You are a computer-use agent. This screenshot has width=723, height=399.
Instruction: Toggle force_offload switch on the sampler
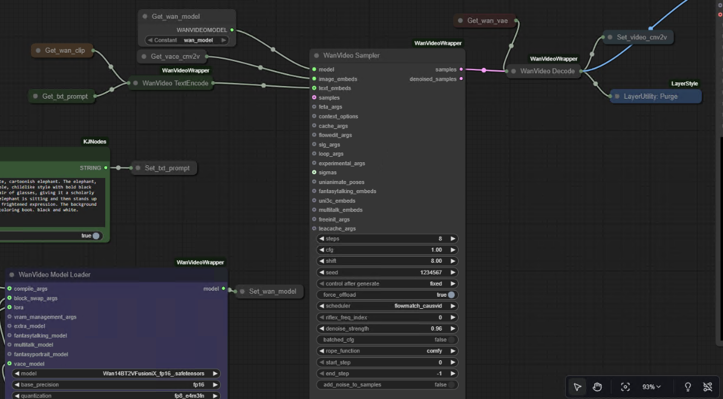(451, 295)
